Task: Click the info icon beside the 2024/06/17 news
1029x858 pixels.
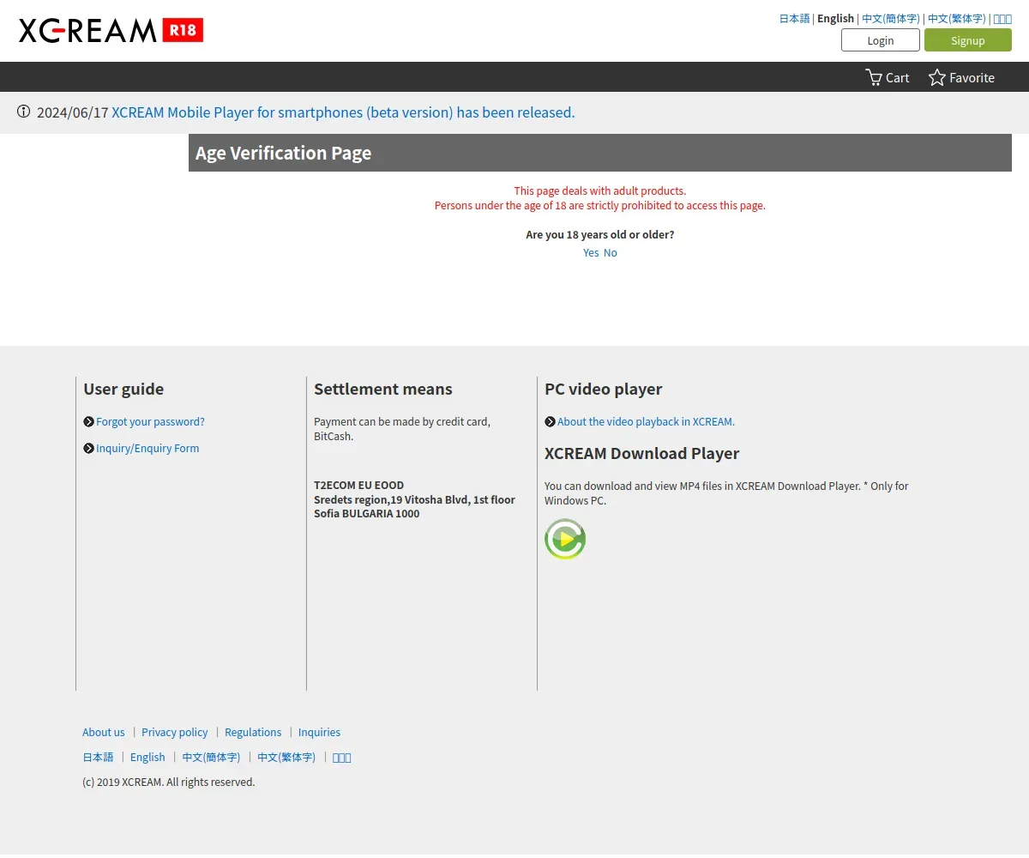Action: click(24, 112)
